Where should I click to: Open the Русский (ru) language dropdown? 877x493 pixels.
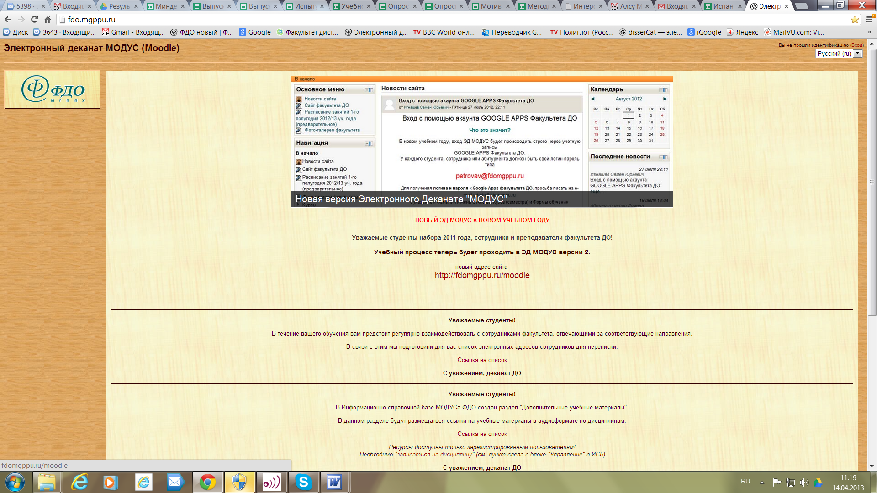[x=839, y=53]
